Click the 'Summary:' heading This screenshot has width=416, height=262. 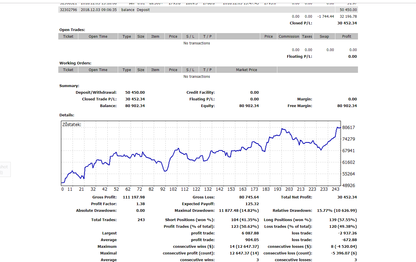69,86
